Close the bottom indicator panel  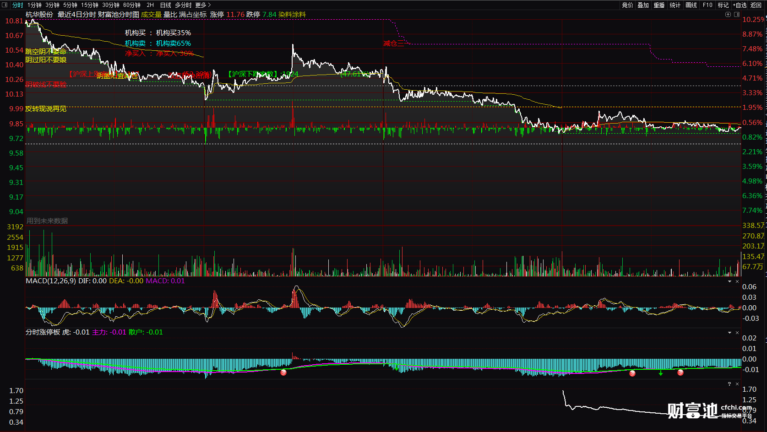point(737,384)
